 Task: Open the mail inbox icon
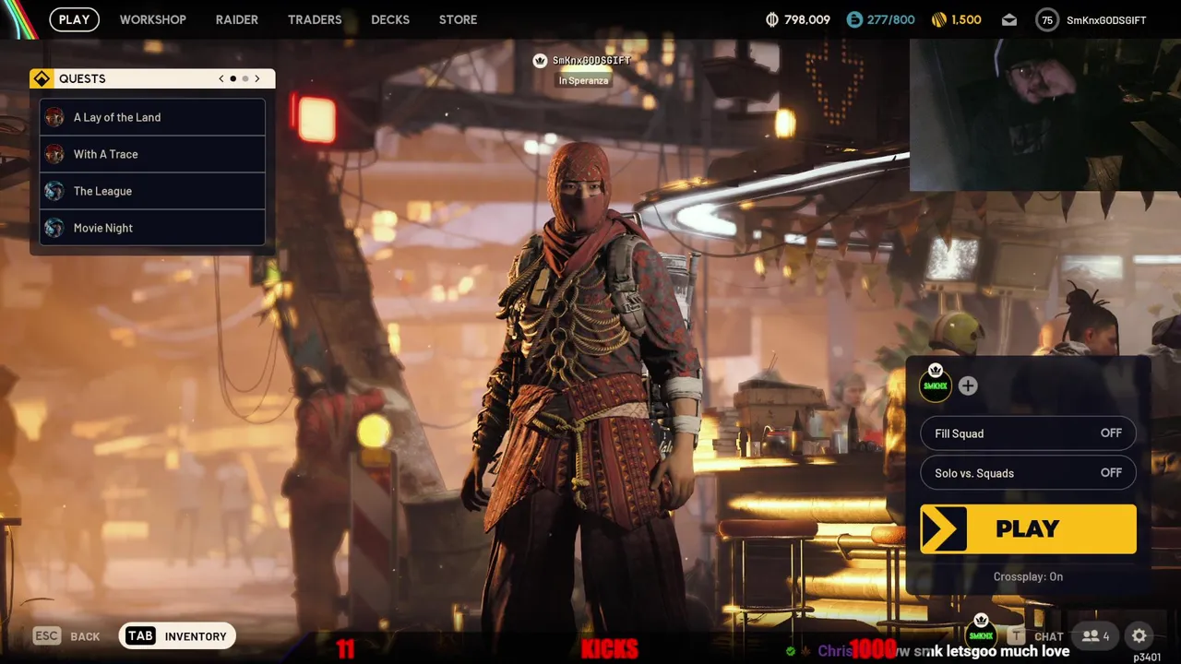tap(1009, 19)
